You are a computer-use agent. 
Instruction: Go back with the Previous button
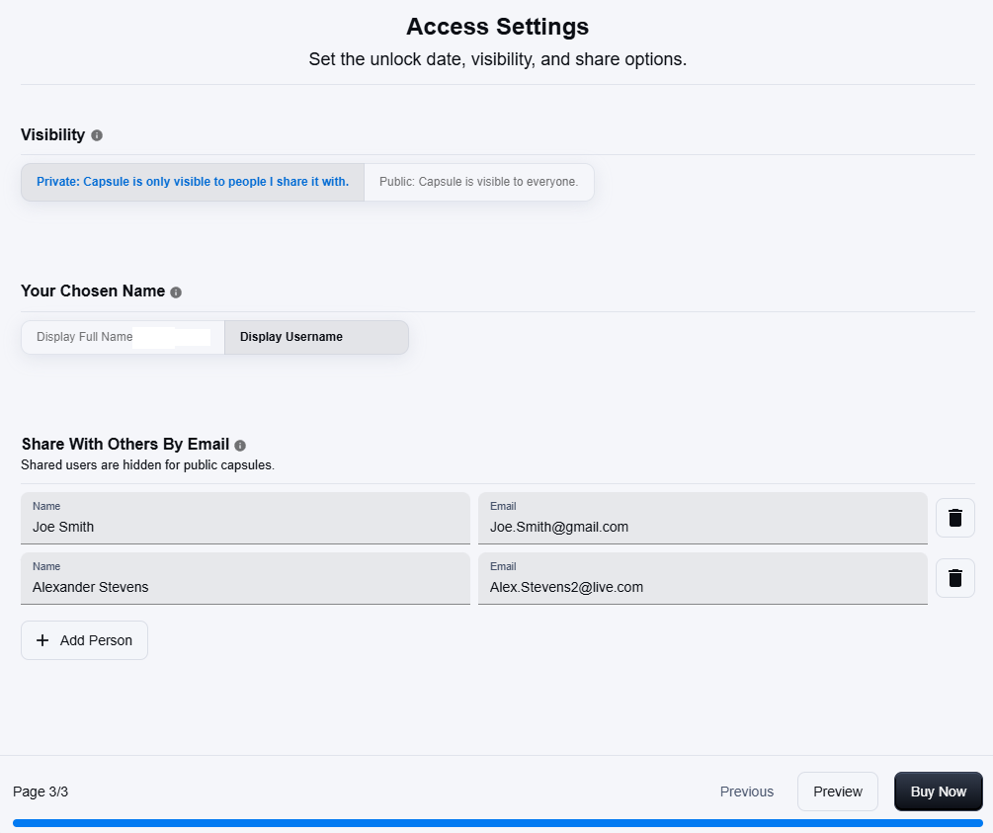747,791
